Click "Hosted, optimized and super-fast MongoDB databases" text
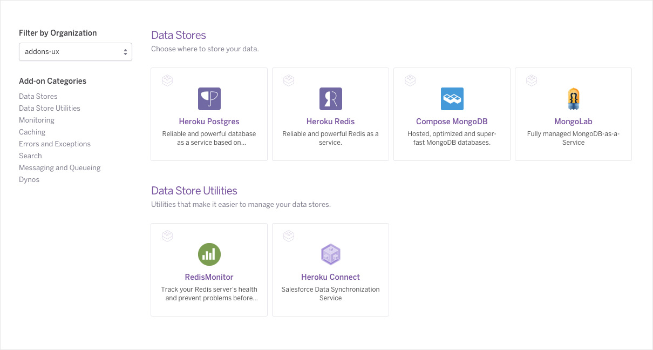This screenshot has height=350, width=653. pos(452,138)
